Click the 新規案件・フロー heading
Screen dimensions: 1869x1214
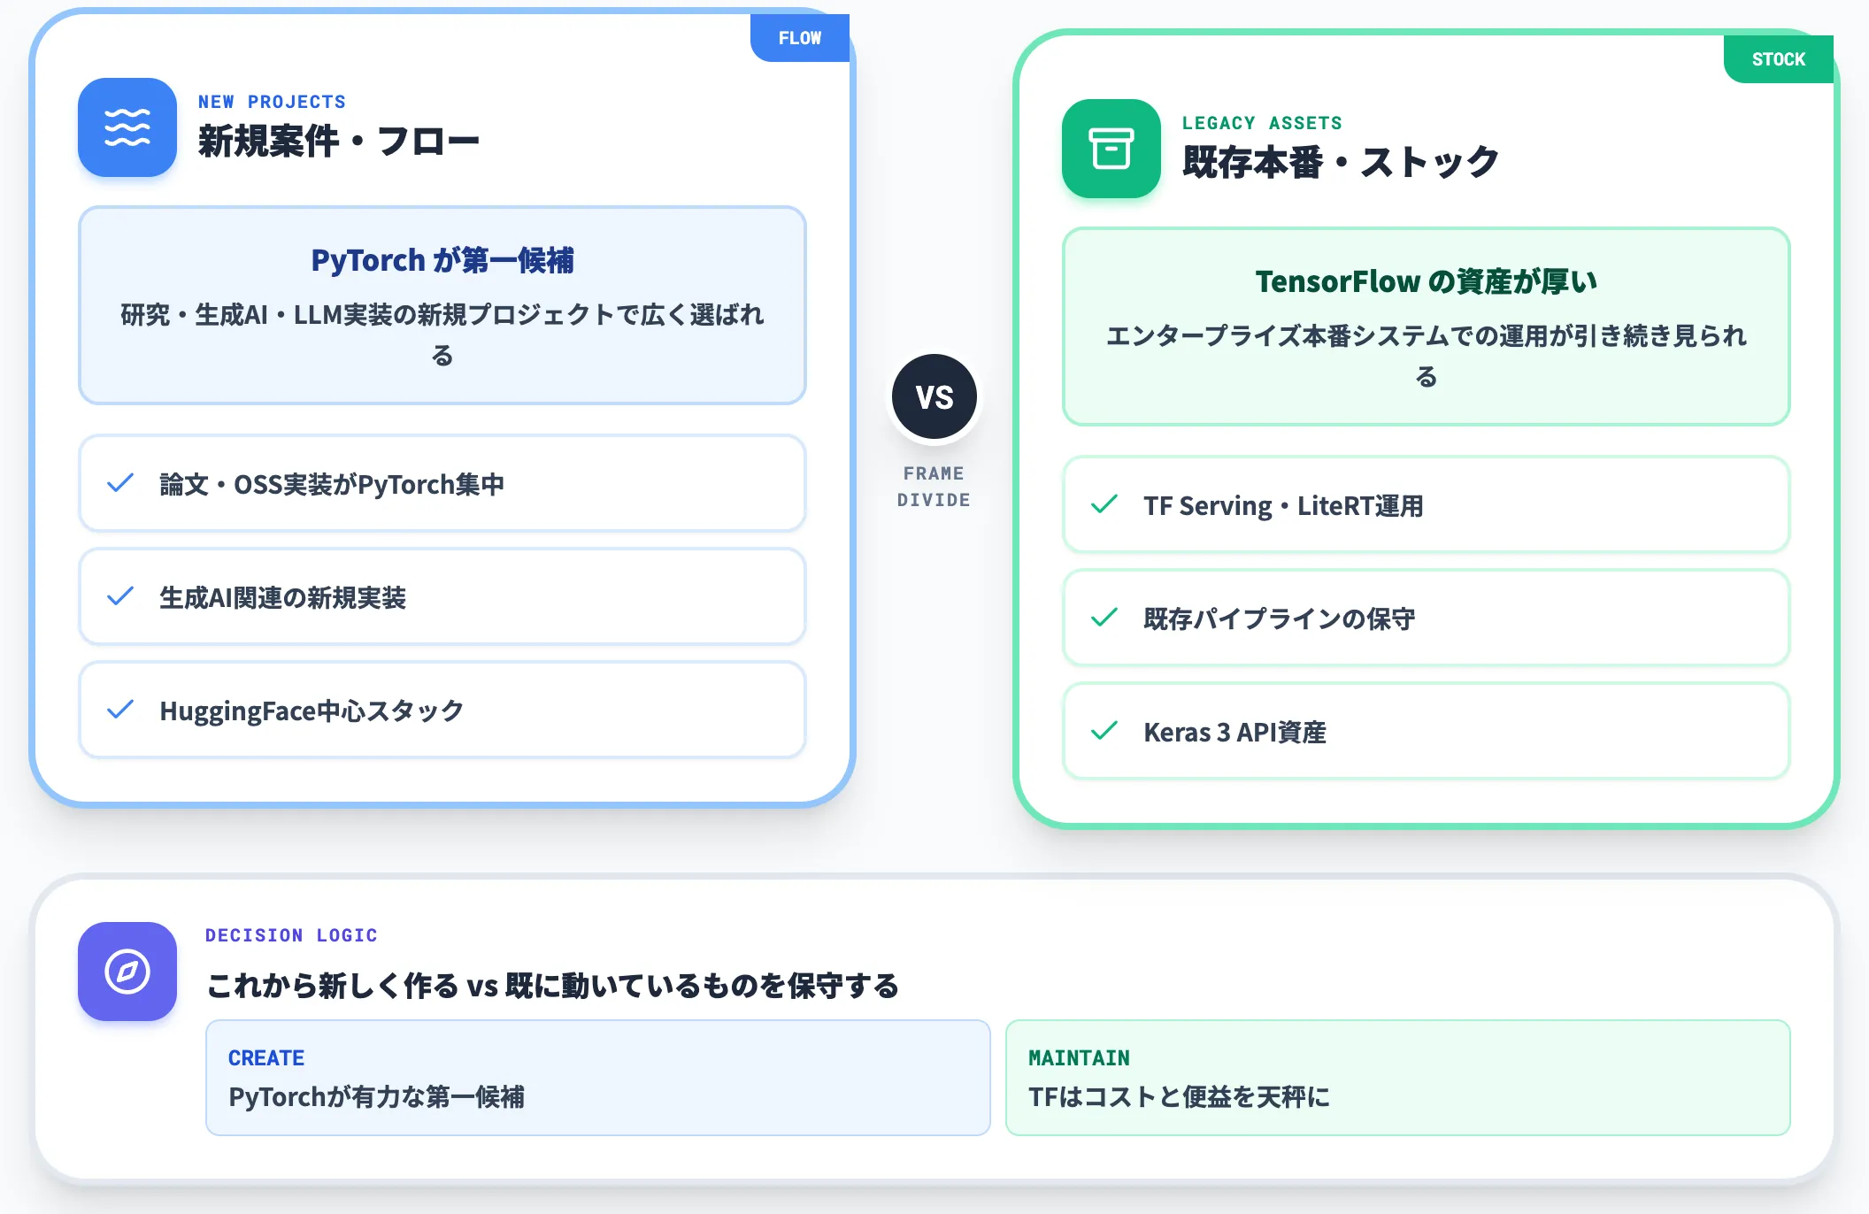tap(339, 142)
